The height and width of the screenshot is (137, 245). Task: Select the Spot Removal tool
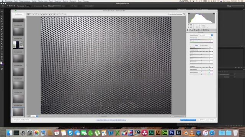tap(47, 14)
